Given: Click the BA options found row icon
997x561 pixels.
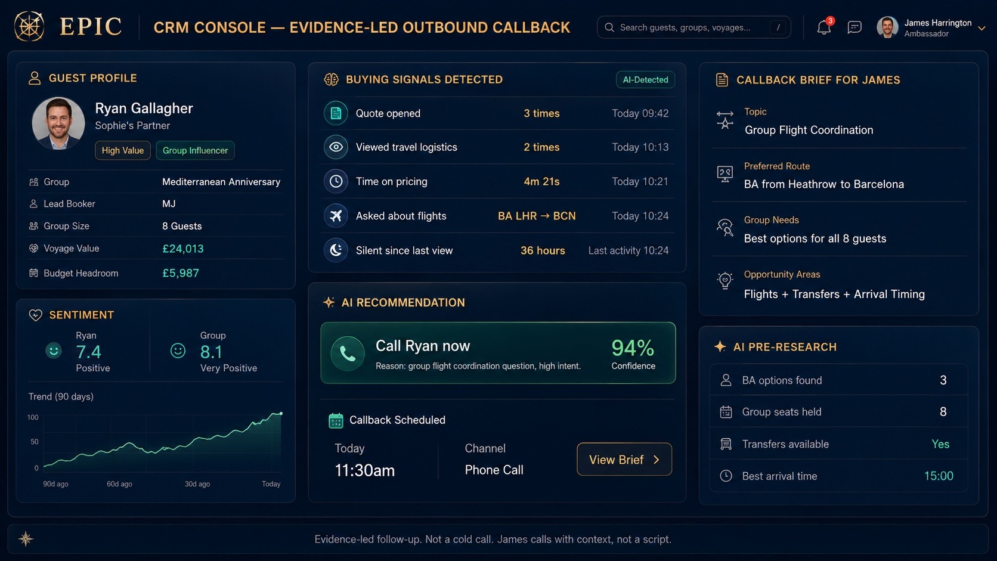Looking at the screenshot, I should 726,380.
